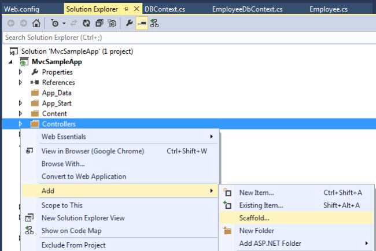Choose Scope to This

120,205
